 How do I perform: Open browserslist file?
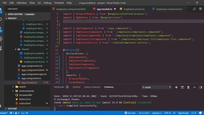tap(25, 95)
